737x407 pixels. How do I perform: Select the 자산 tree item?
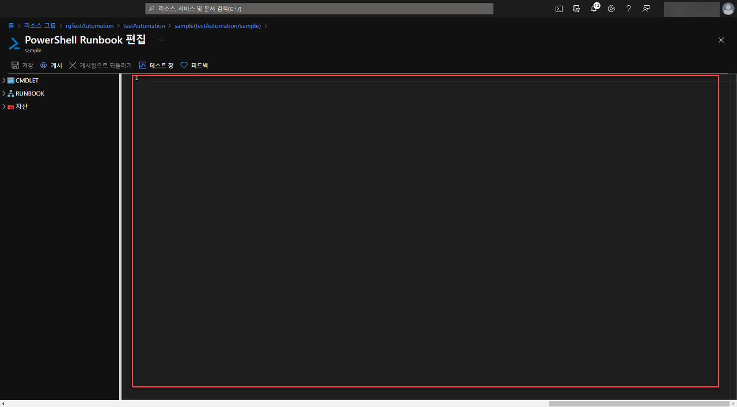[x=21, y=106]
